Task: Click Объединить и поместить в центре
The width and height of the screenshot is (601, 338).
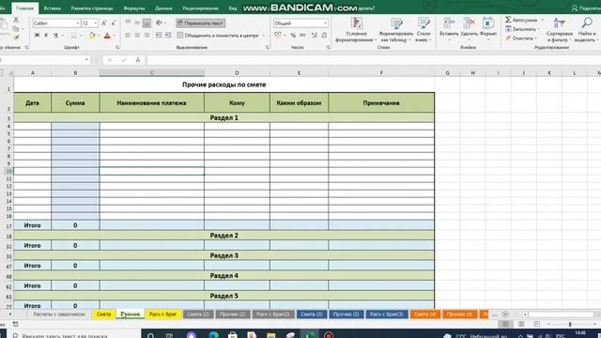Action: [218, 36]
